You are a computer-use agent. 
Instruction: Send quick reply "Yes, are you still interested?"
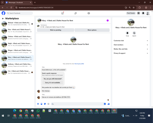coord(53,79)
